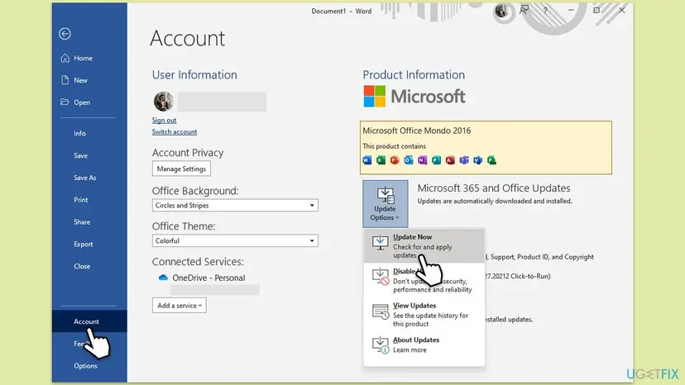This screenshot has width=685, height=385.
Task: Choose View Updates menu entry
Action: [424, 314]
